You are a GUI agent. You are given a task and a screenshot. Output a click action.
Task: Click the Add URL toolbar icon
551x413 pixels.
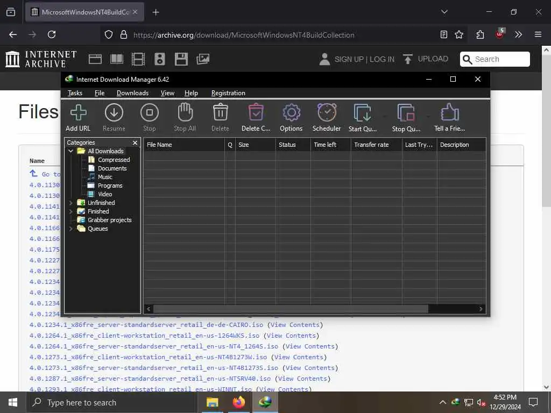click(78, 113)
